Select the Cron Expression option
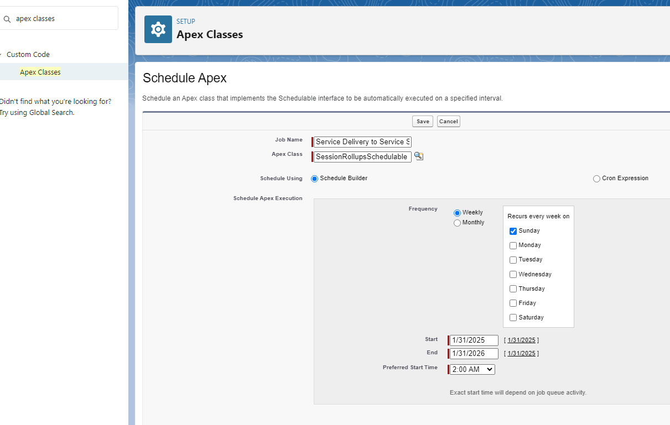This screenshot has height=425, width=670. [x=596, y=179]
